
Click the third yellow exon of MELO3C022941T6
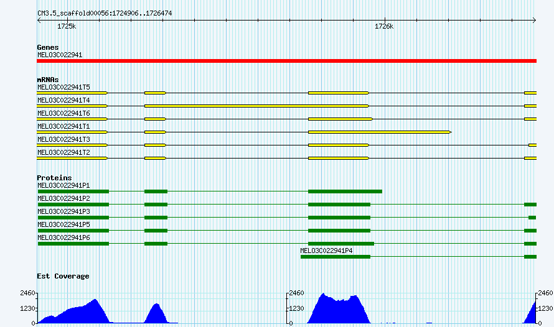click(340, 119)
